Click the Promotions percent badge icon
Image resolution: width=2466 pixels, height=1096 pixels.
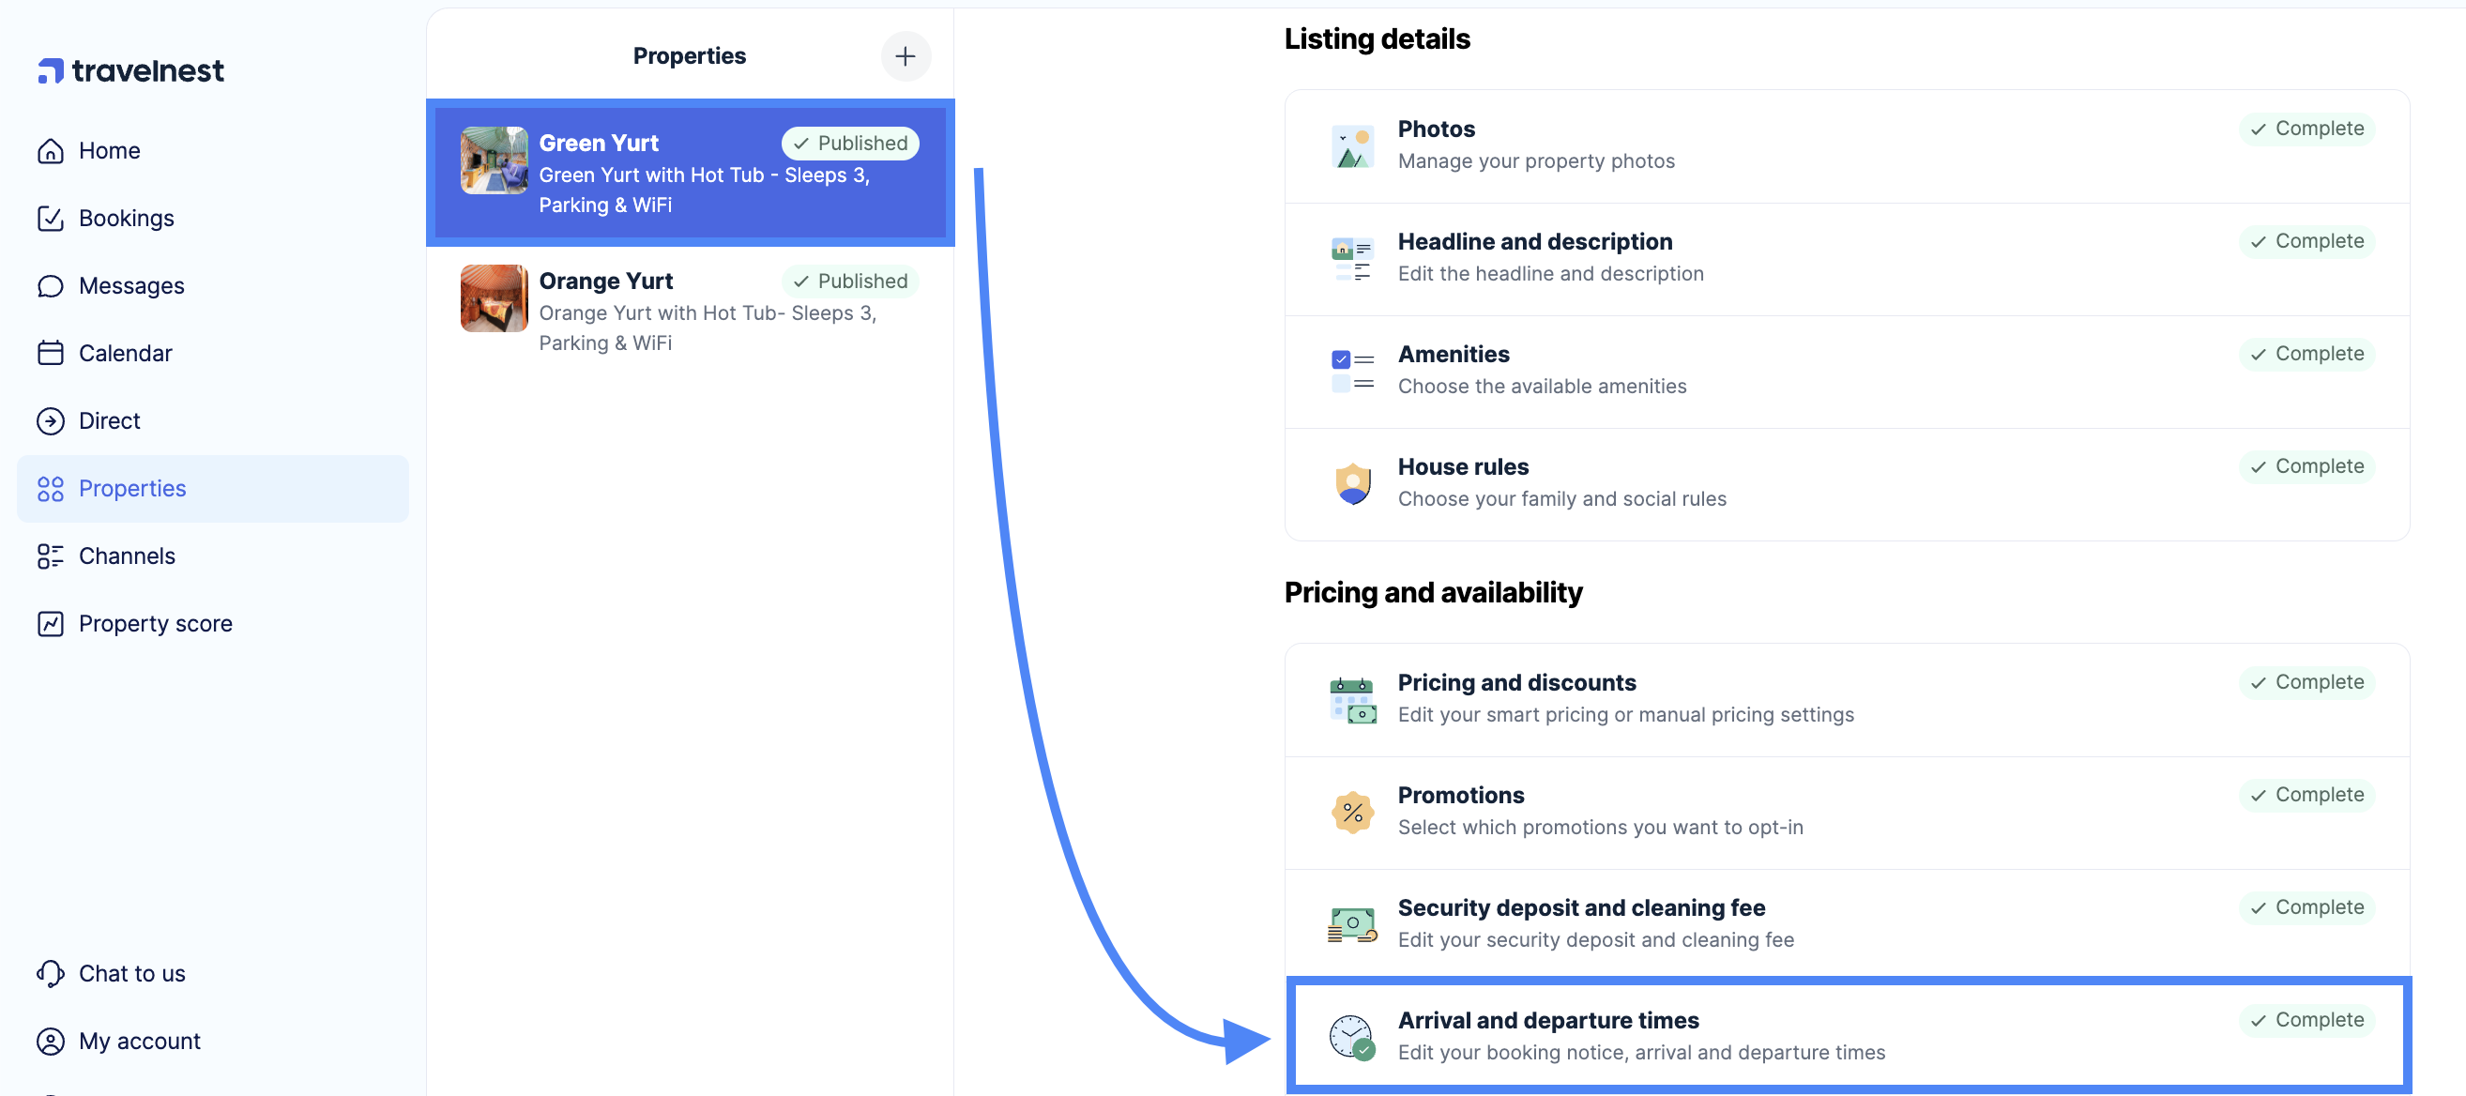[x=1352, y=812]
